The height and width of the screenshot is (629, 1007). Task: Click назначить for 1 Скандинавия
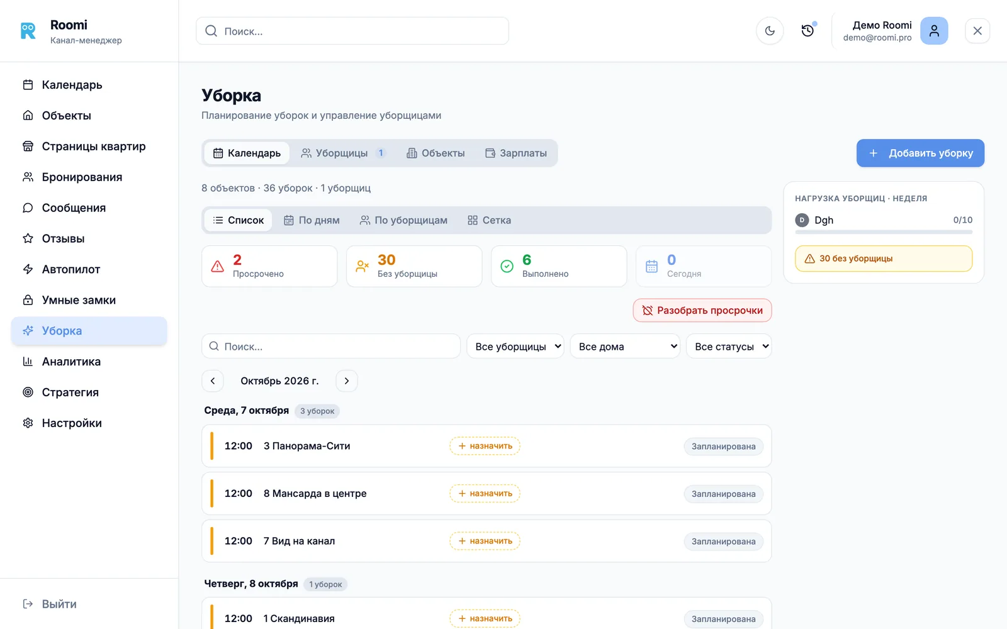pos(485,618)
